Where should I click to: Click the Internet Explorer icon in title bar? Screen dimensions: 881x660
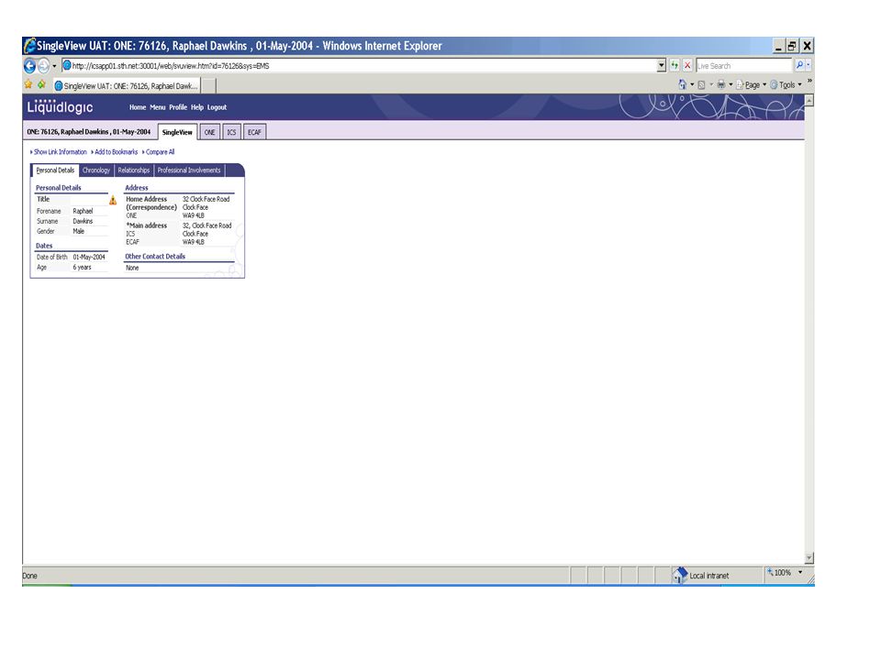pyautogui.click(x=29, y=46)
